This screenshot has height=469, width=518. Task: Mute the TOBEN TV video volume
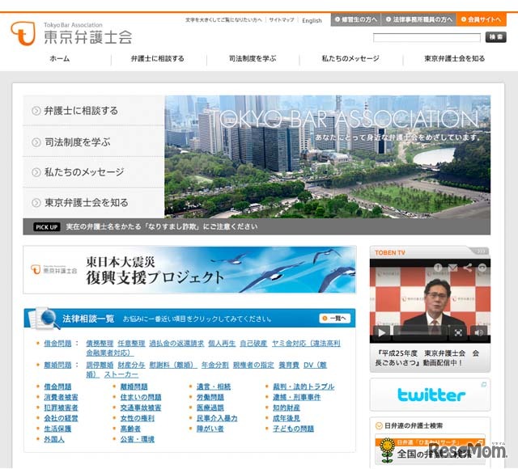coord(478,332)
